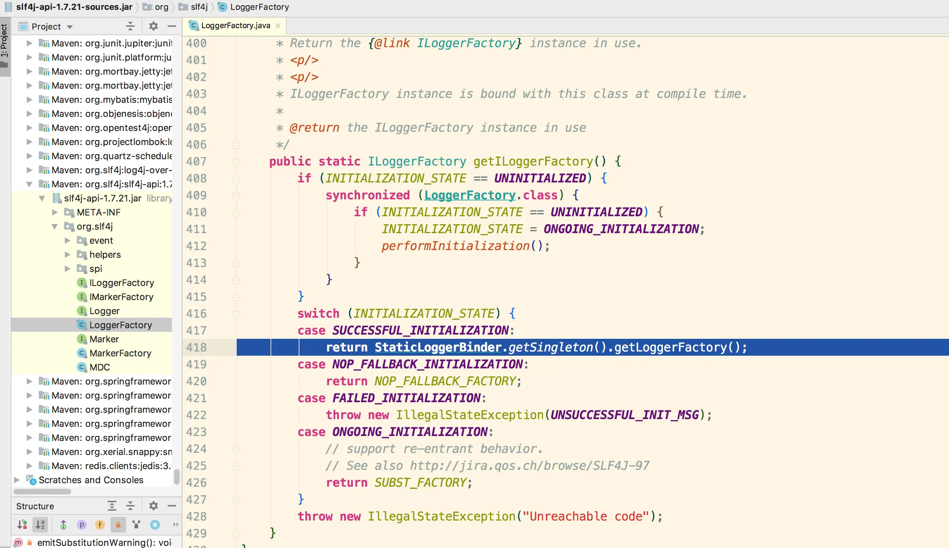
Task: Close the LoggerFactory.java tab
Action: coord(278,26)
